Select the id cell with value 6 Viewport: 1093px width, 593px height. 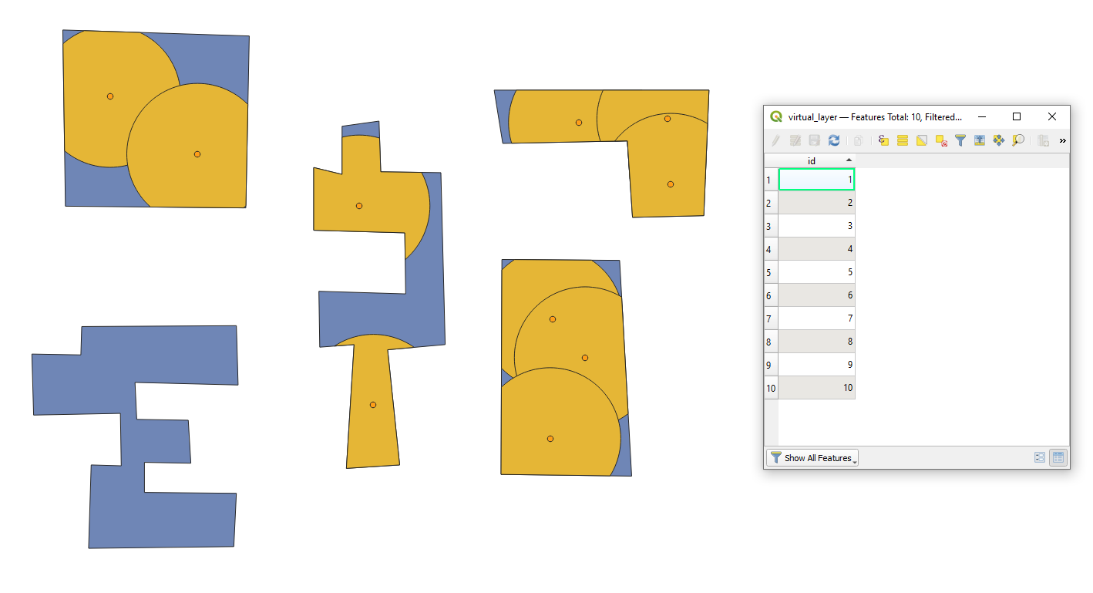point(817,295)
